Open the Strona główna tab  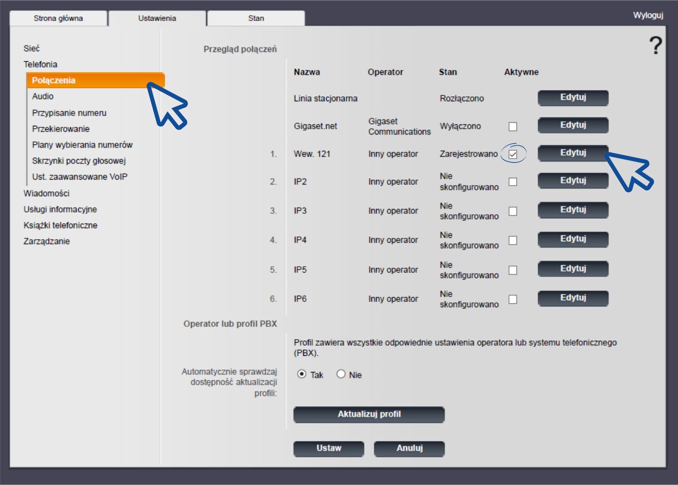tap(58, 18)
